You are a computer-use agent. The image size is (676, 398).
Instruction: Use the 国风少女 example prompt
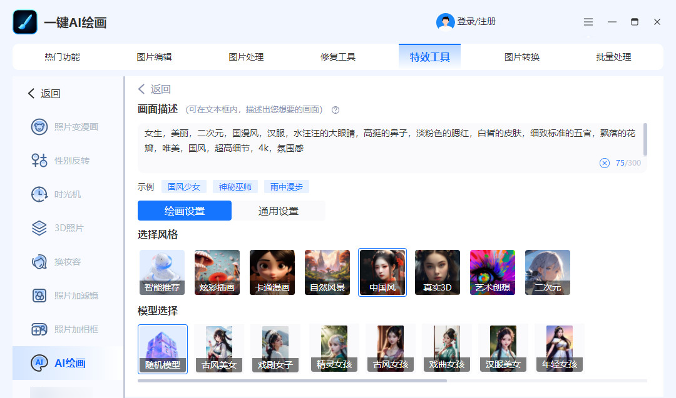point(184,187)
